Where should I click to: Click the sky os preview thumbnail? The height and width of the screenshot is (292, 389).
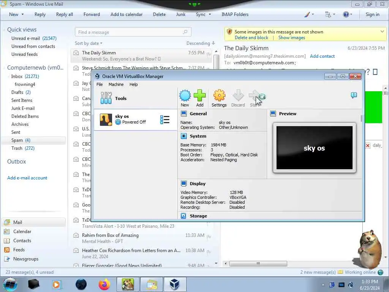pyautogui.click(x=314, y=148)
